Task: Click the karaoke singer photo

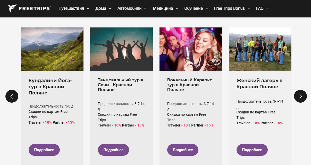Action: point(191,49)
